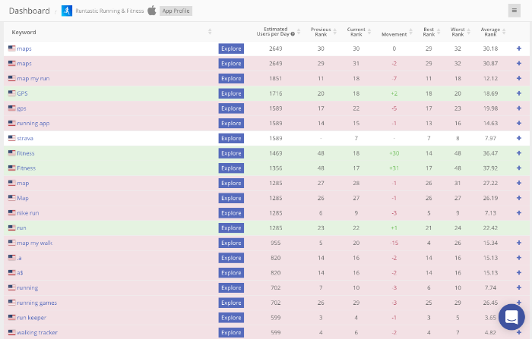Sort by Current Rank column
Image resolution: width=532 pixels, height=339 pixels.
point(356,31)
